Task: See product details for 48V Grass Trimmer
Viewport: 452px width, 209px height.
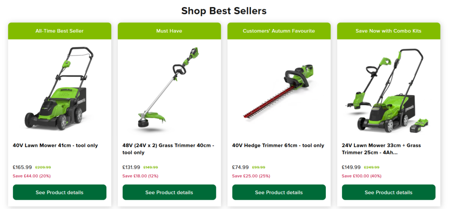Action: click(x=169, y=192)
